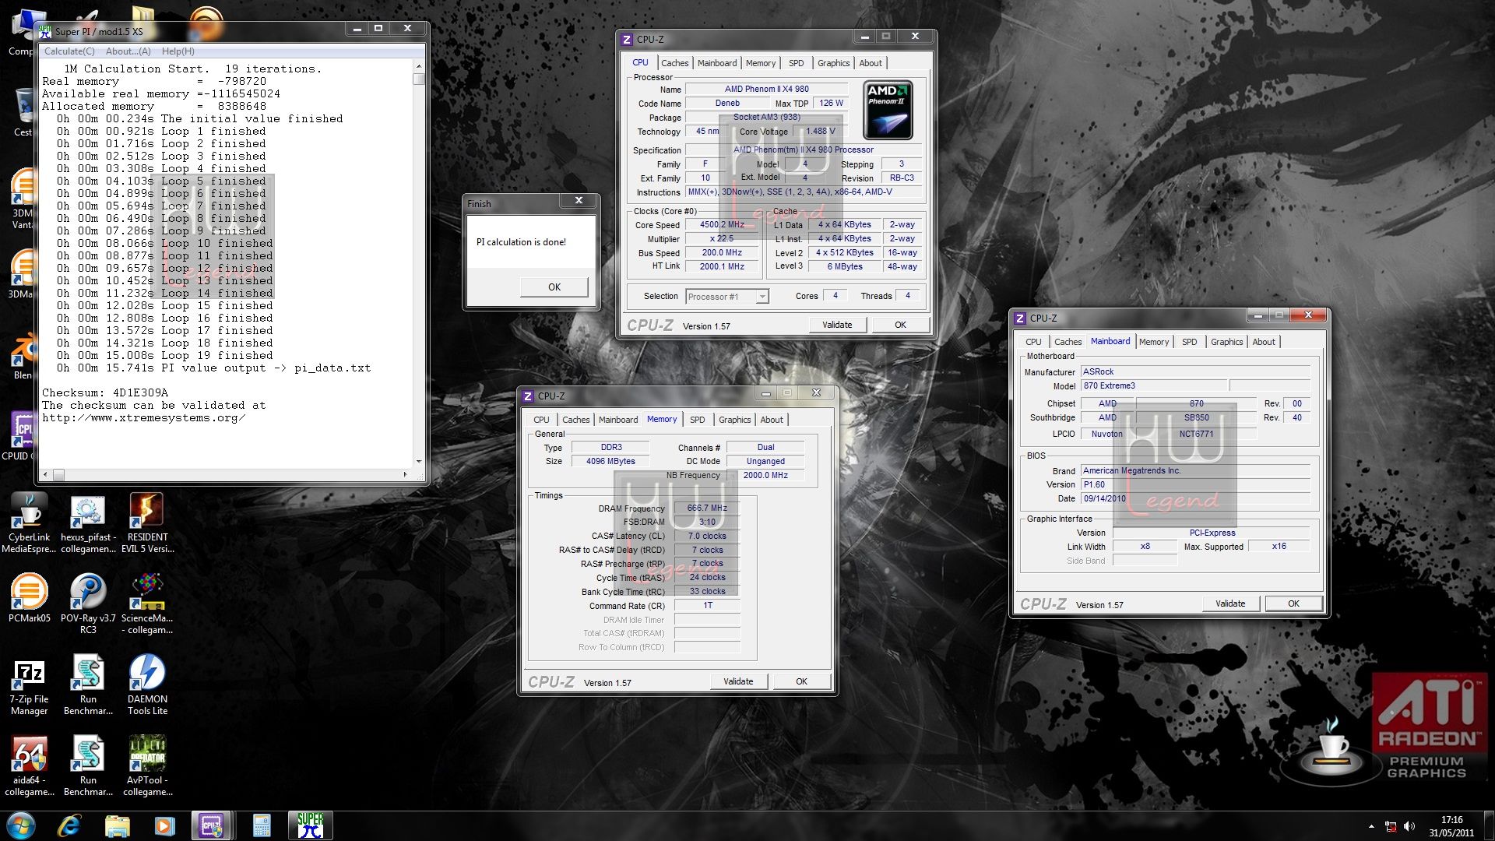Image resolution: width=1495 pixels, height=841 pixels.
Task: Launch POV-Ray v3.7 RC3 shortcut
Action: 88,603
